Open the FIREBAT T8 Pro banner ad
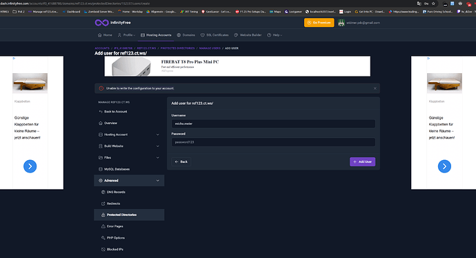Viewport: 476px width, 258px height. click(237, 66)
